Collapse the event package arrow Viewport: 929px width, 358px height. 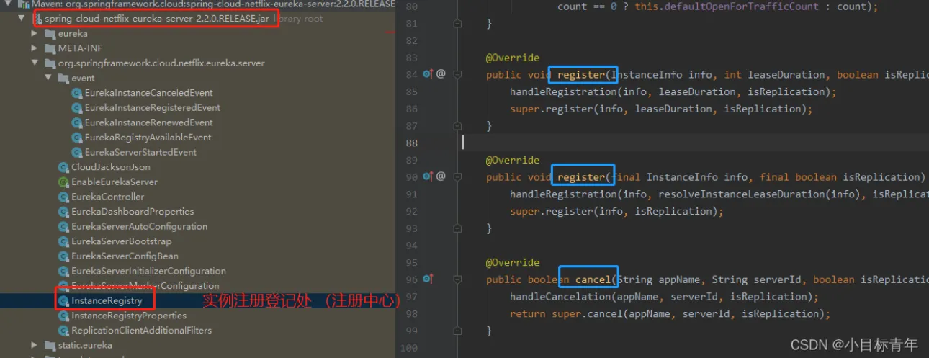49,78
